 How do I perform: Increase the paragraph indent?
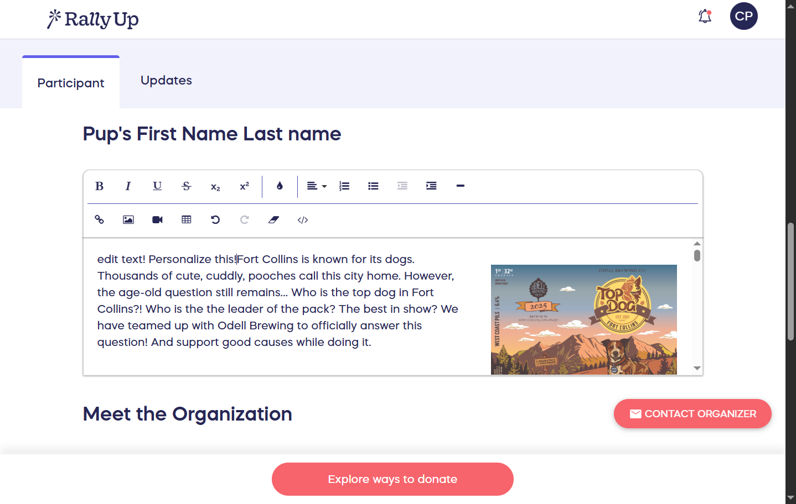(431, 186)
